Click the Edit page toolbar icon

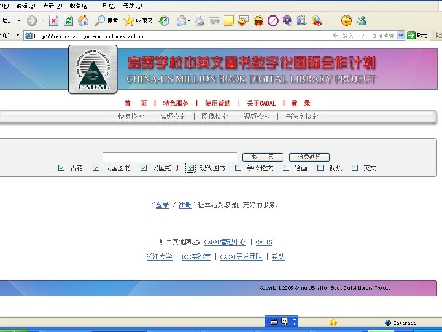(x=214, y=21)
